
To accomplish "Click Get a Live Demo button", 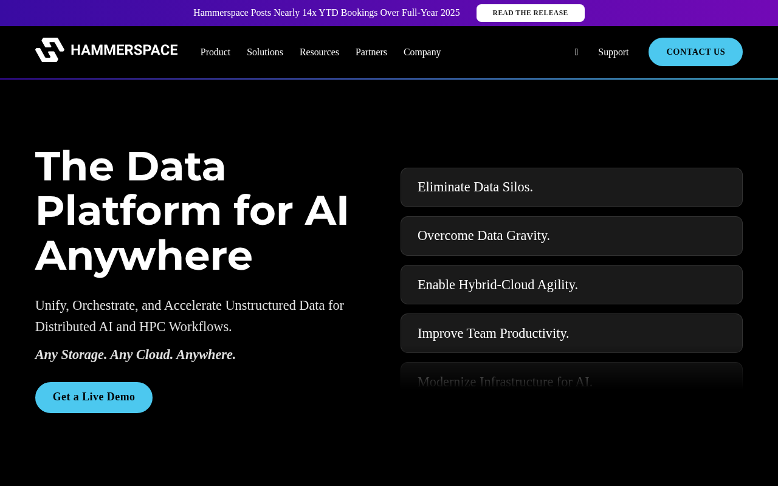I will point(94,397).
